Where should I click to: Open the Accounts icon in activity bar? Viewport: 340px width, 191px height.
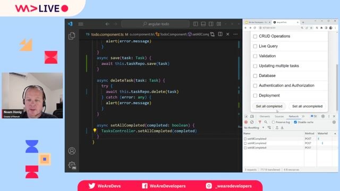click(x=72, y=151)
